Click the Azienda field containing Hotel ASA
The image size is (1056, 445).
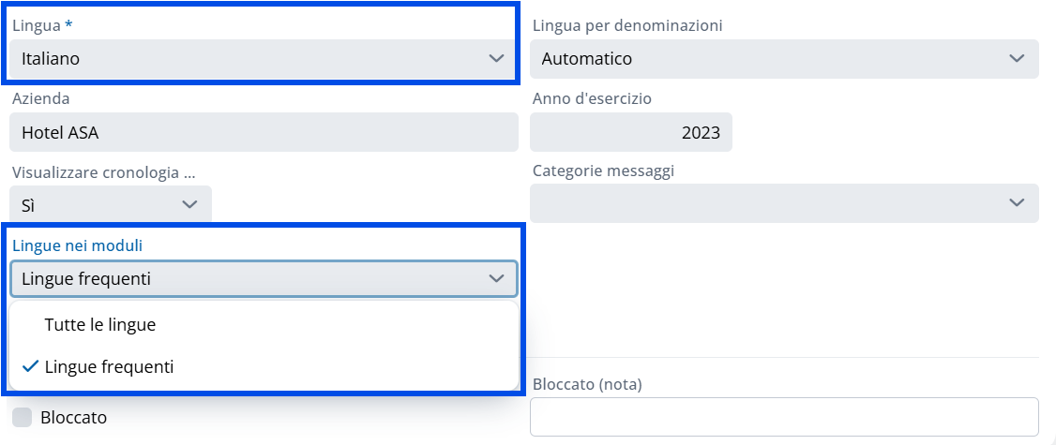[263, 132]
